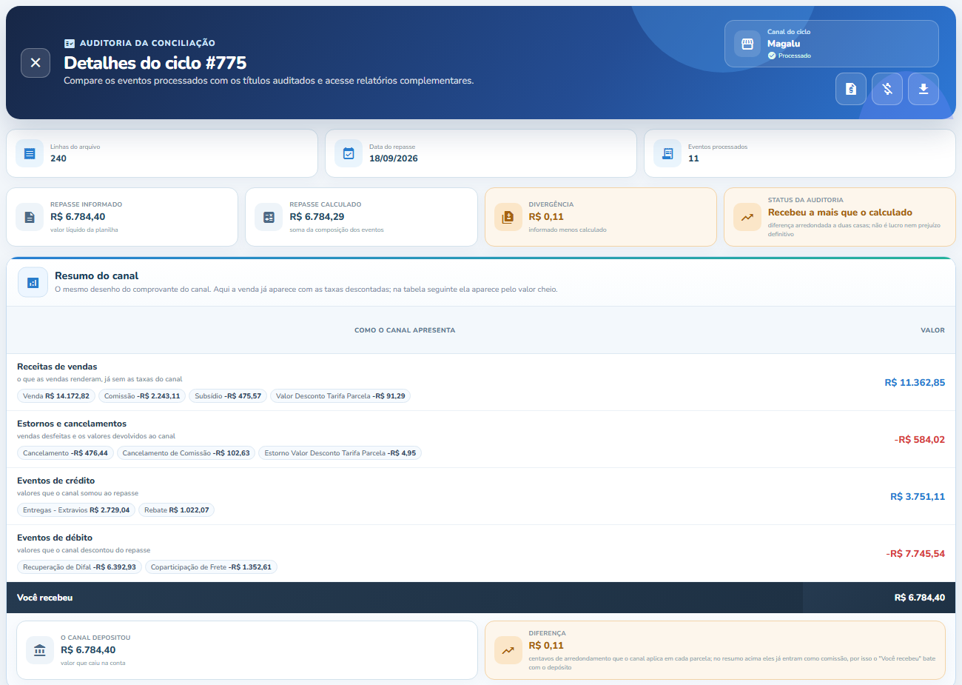The image size is (962, 685).
Task: Click the bank icon in O canal depositou
Action: tap(40, 650)
